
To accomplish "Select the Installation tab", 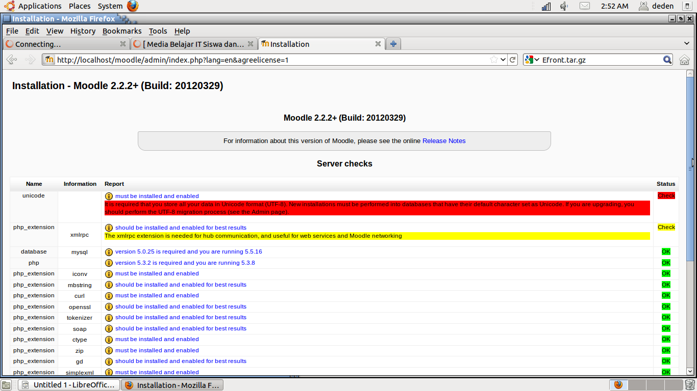I will [x=321, y=44].
